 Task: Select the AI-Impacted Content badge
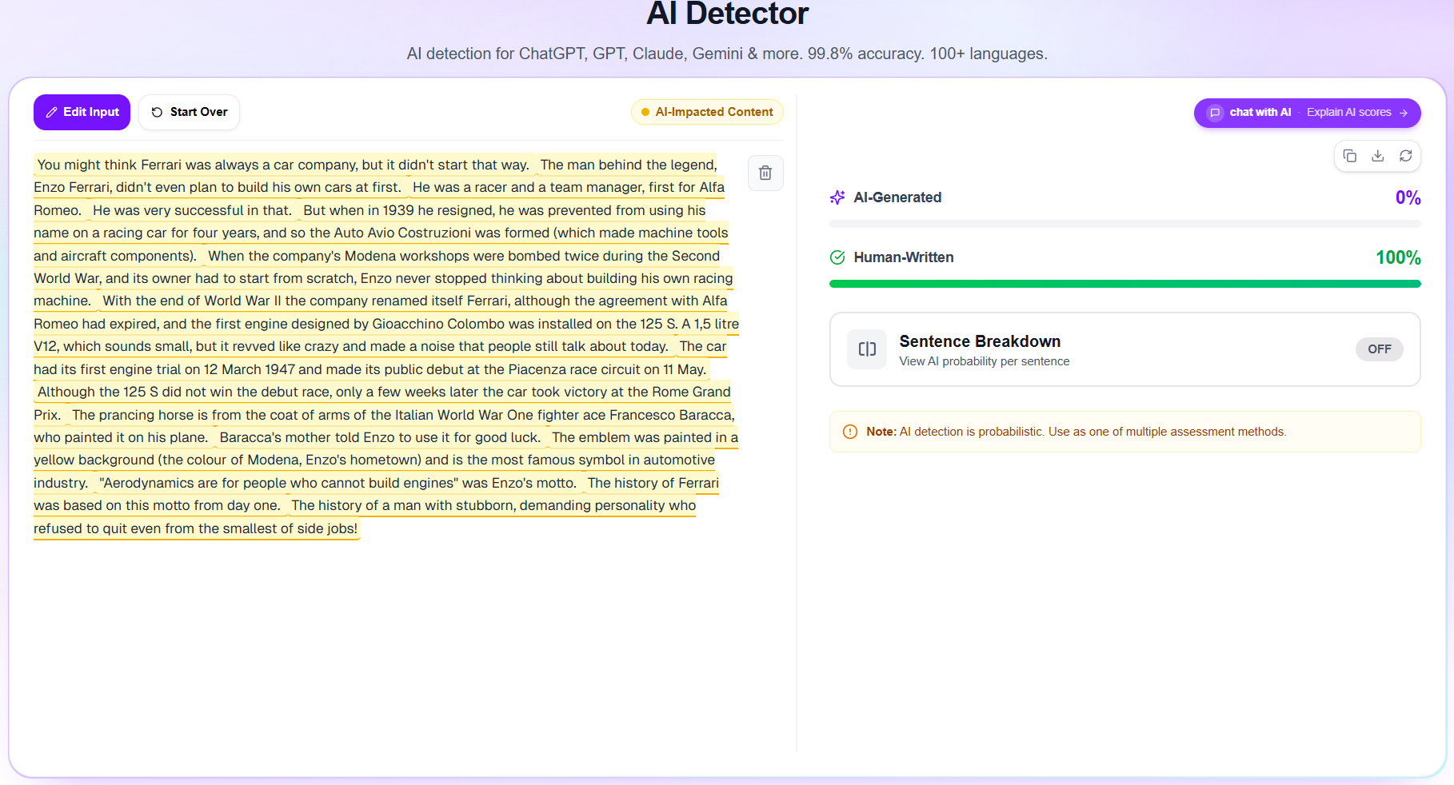(707, 112)
